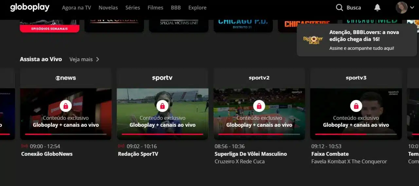Click Assine e acompanhe tudo aqui link
Viewport: 419px width, 186px height.
click(362, 48)
